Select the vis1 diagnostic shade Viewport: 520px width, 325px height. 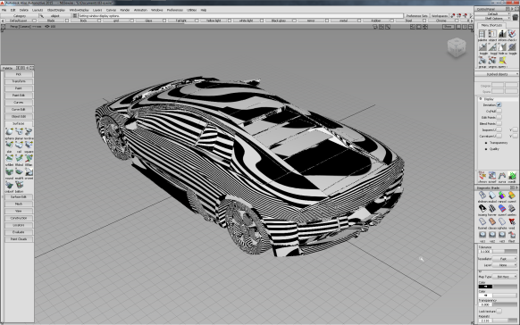coord(482,235)
